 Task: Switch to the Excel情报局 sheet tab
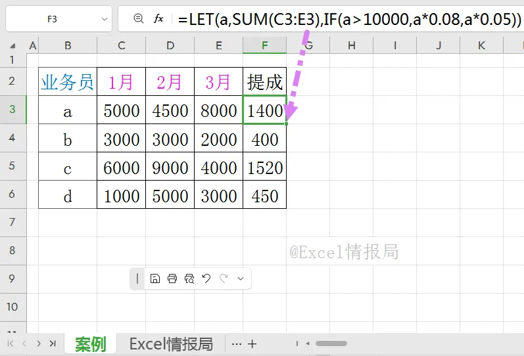coord(171,344)
